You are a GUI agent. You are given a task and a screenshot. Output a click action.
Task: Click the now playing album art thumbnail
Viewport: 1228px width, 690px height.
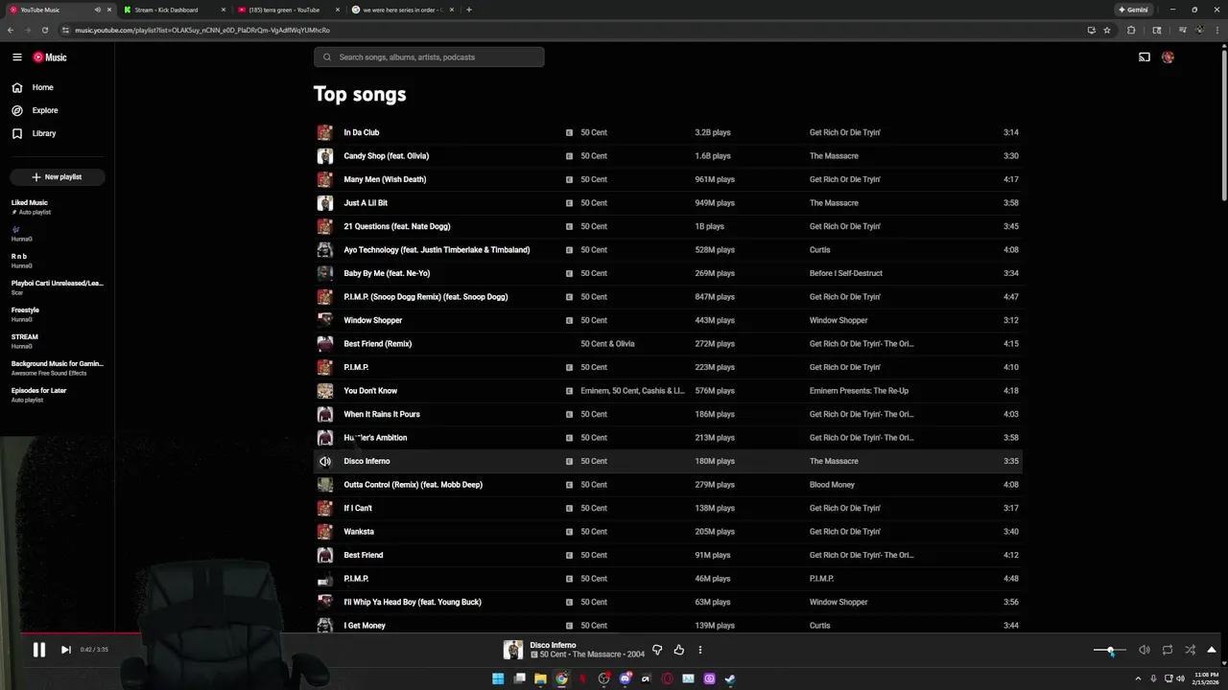(x=513, y=650)
